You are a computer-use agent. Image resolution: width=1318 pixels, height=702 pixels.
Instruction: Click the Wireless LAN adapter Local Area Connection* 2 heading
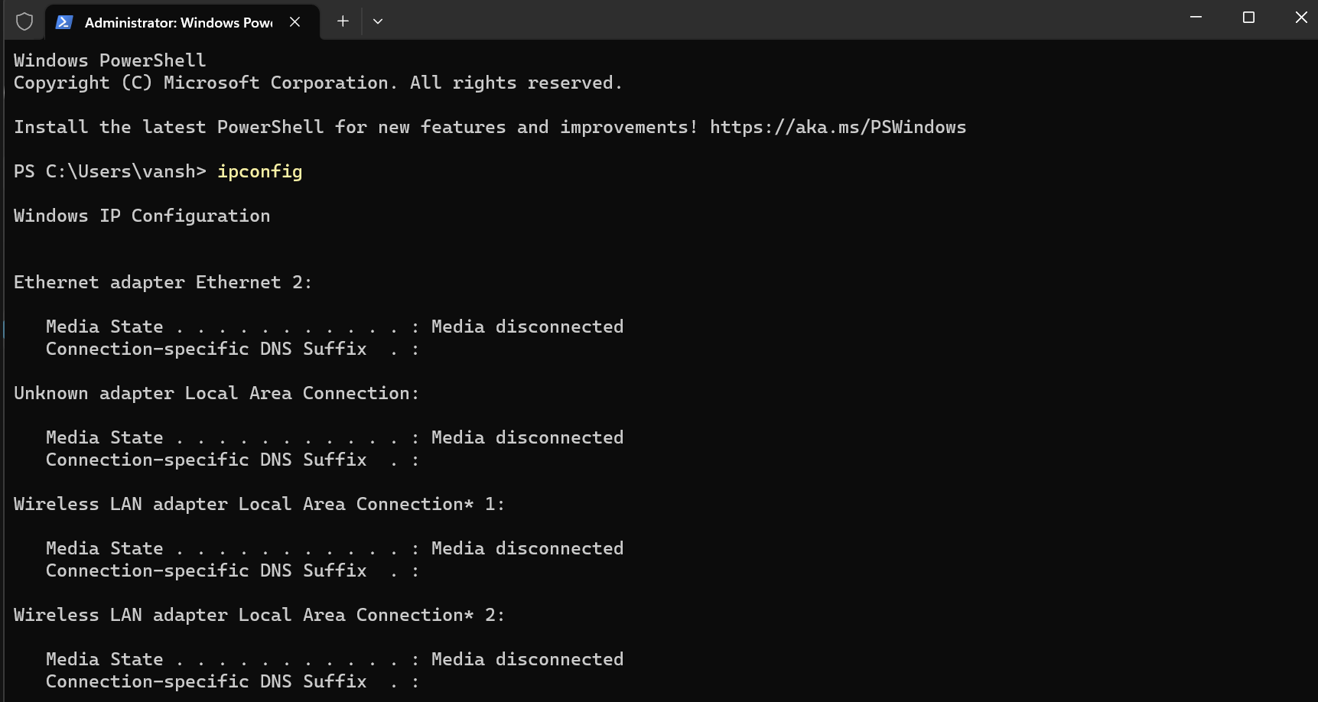coord(259,615)
